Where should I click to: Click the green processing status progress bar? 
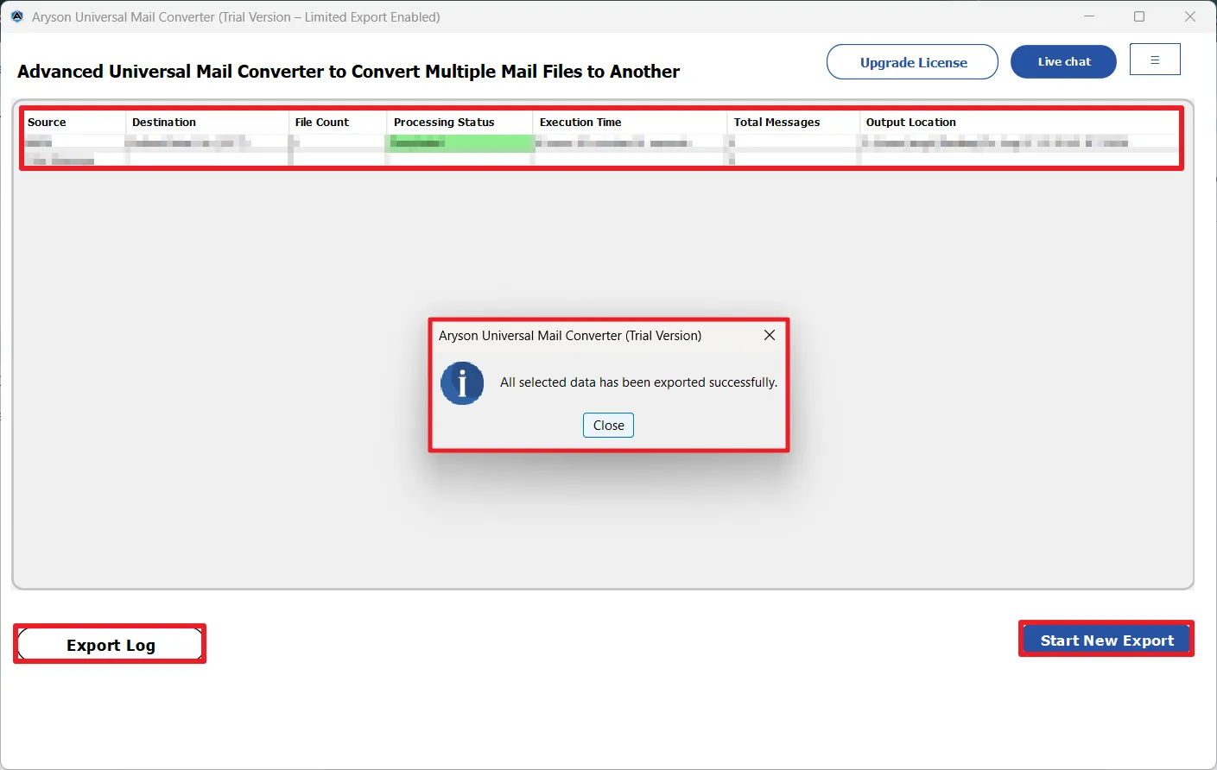(460, 143)
